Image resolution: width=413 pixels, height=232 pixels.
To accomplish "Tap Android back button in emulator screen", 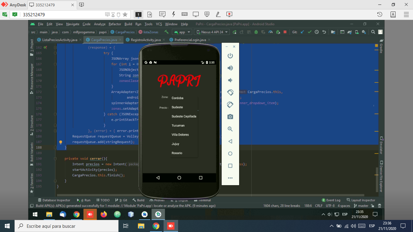I will click(158, 178).
